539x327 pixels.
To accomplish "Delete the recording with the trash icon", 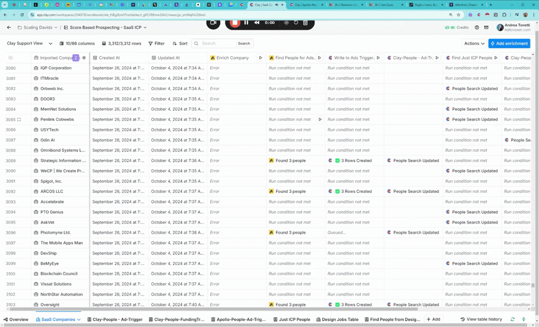I will (x=305, y=23).
